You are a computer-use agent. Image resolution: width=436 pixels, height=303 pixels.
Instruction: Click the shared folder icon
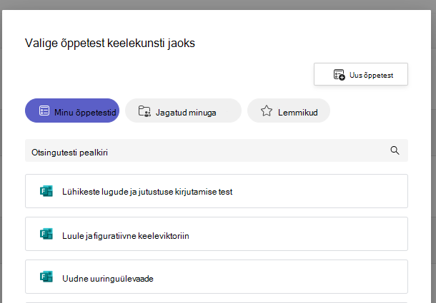[x=144, y=111]
